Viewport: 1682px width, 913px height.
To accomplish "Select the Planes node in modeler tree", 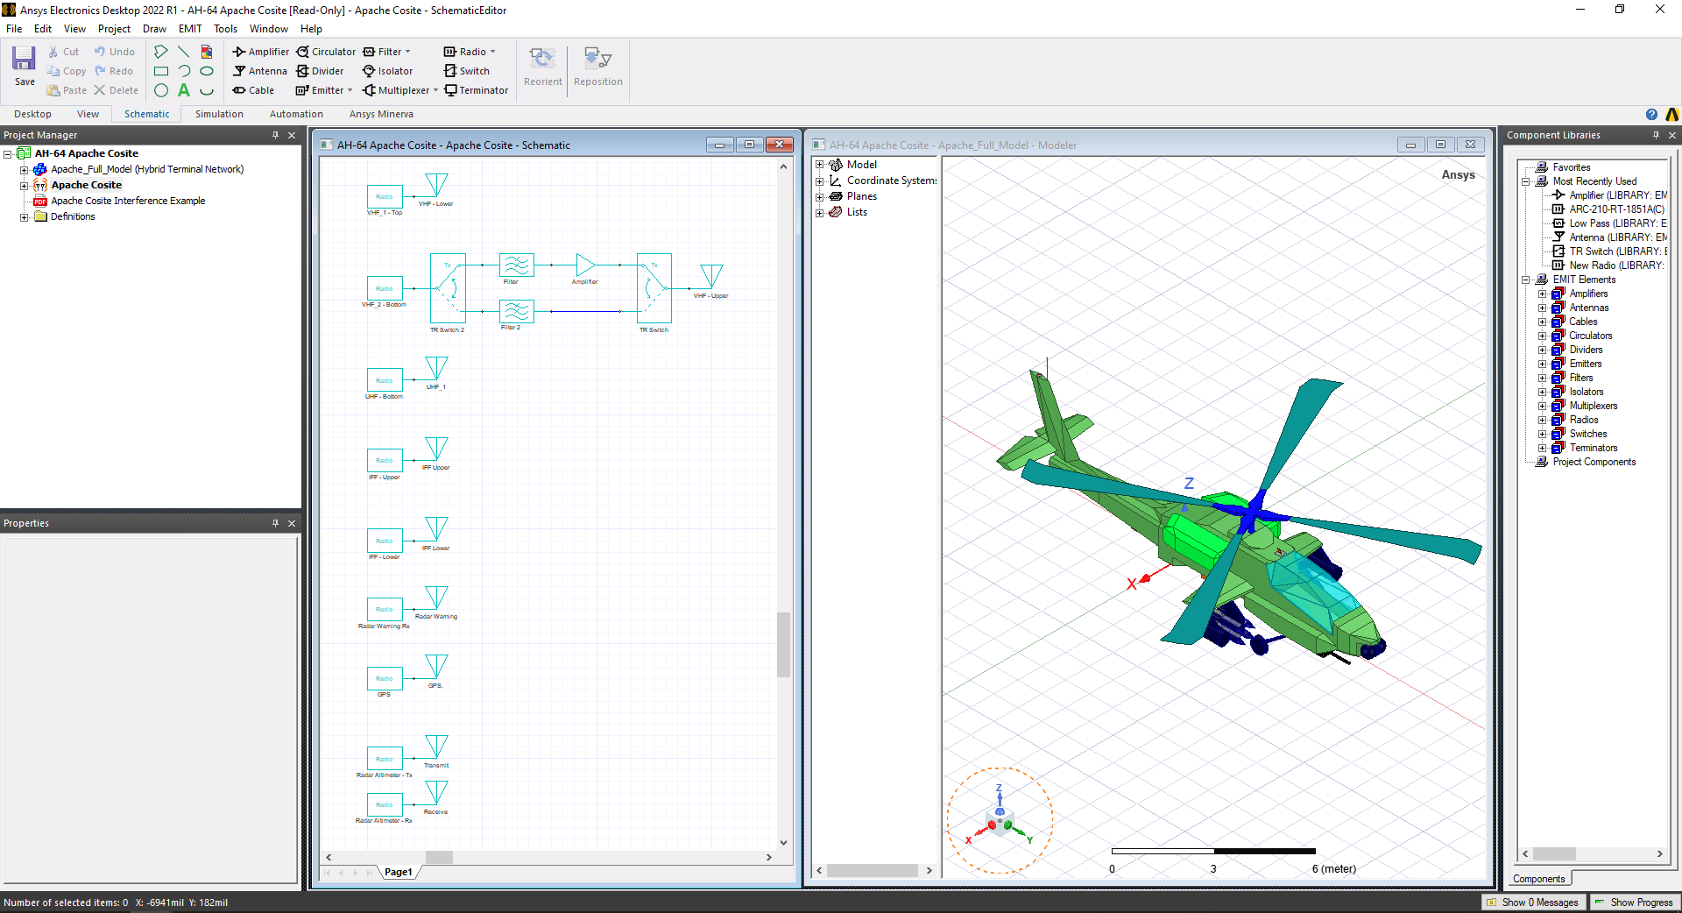I will 861,197.
